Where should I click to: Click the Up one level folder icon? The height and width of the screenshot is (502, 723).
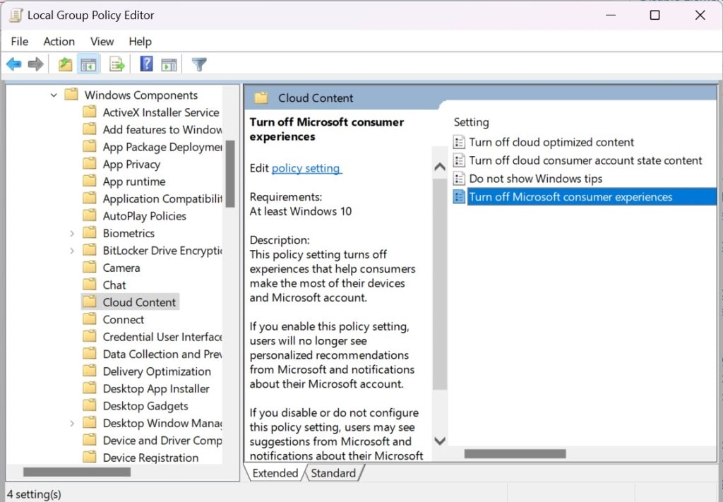coord(64,64)
